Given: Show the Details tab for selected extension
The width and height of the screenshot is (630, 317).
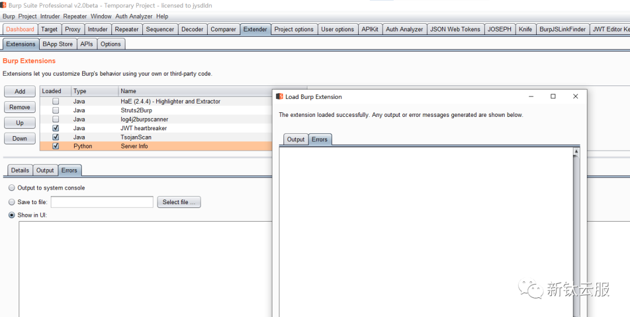Looking at the screenshot, I should (20, 170).
